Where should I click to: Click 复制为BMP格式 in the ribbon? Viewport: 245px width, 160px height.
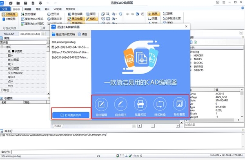coord(32,24)
